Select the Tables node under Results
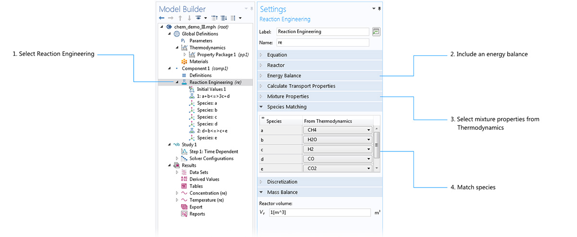This screenshot has height=237, width=577. pos(196,186)
